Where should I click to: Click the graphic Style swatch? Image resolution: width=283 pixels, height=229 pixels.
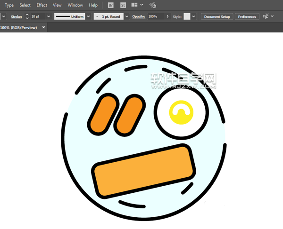pyautogui.click(x=187, y=16)
